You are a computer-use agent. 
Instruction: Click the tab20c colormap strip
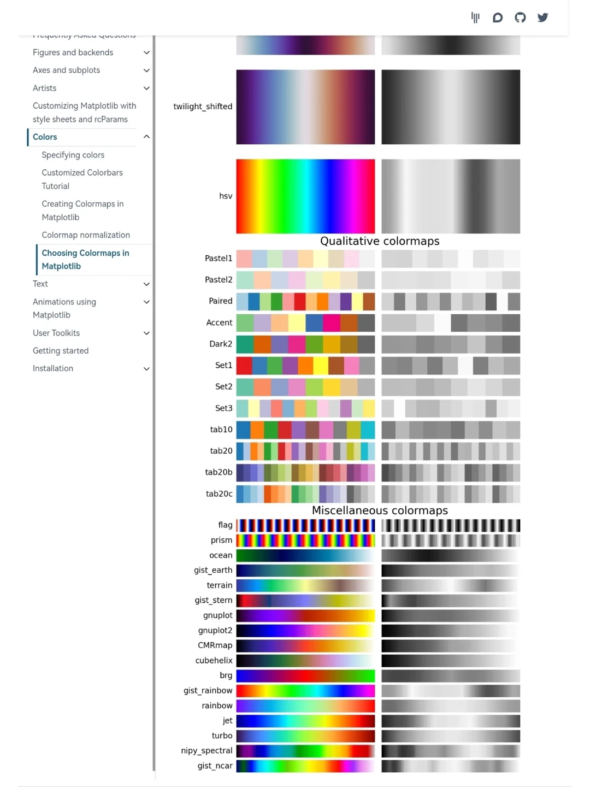pos(305,494)
